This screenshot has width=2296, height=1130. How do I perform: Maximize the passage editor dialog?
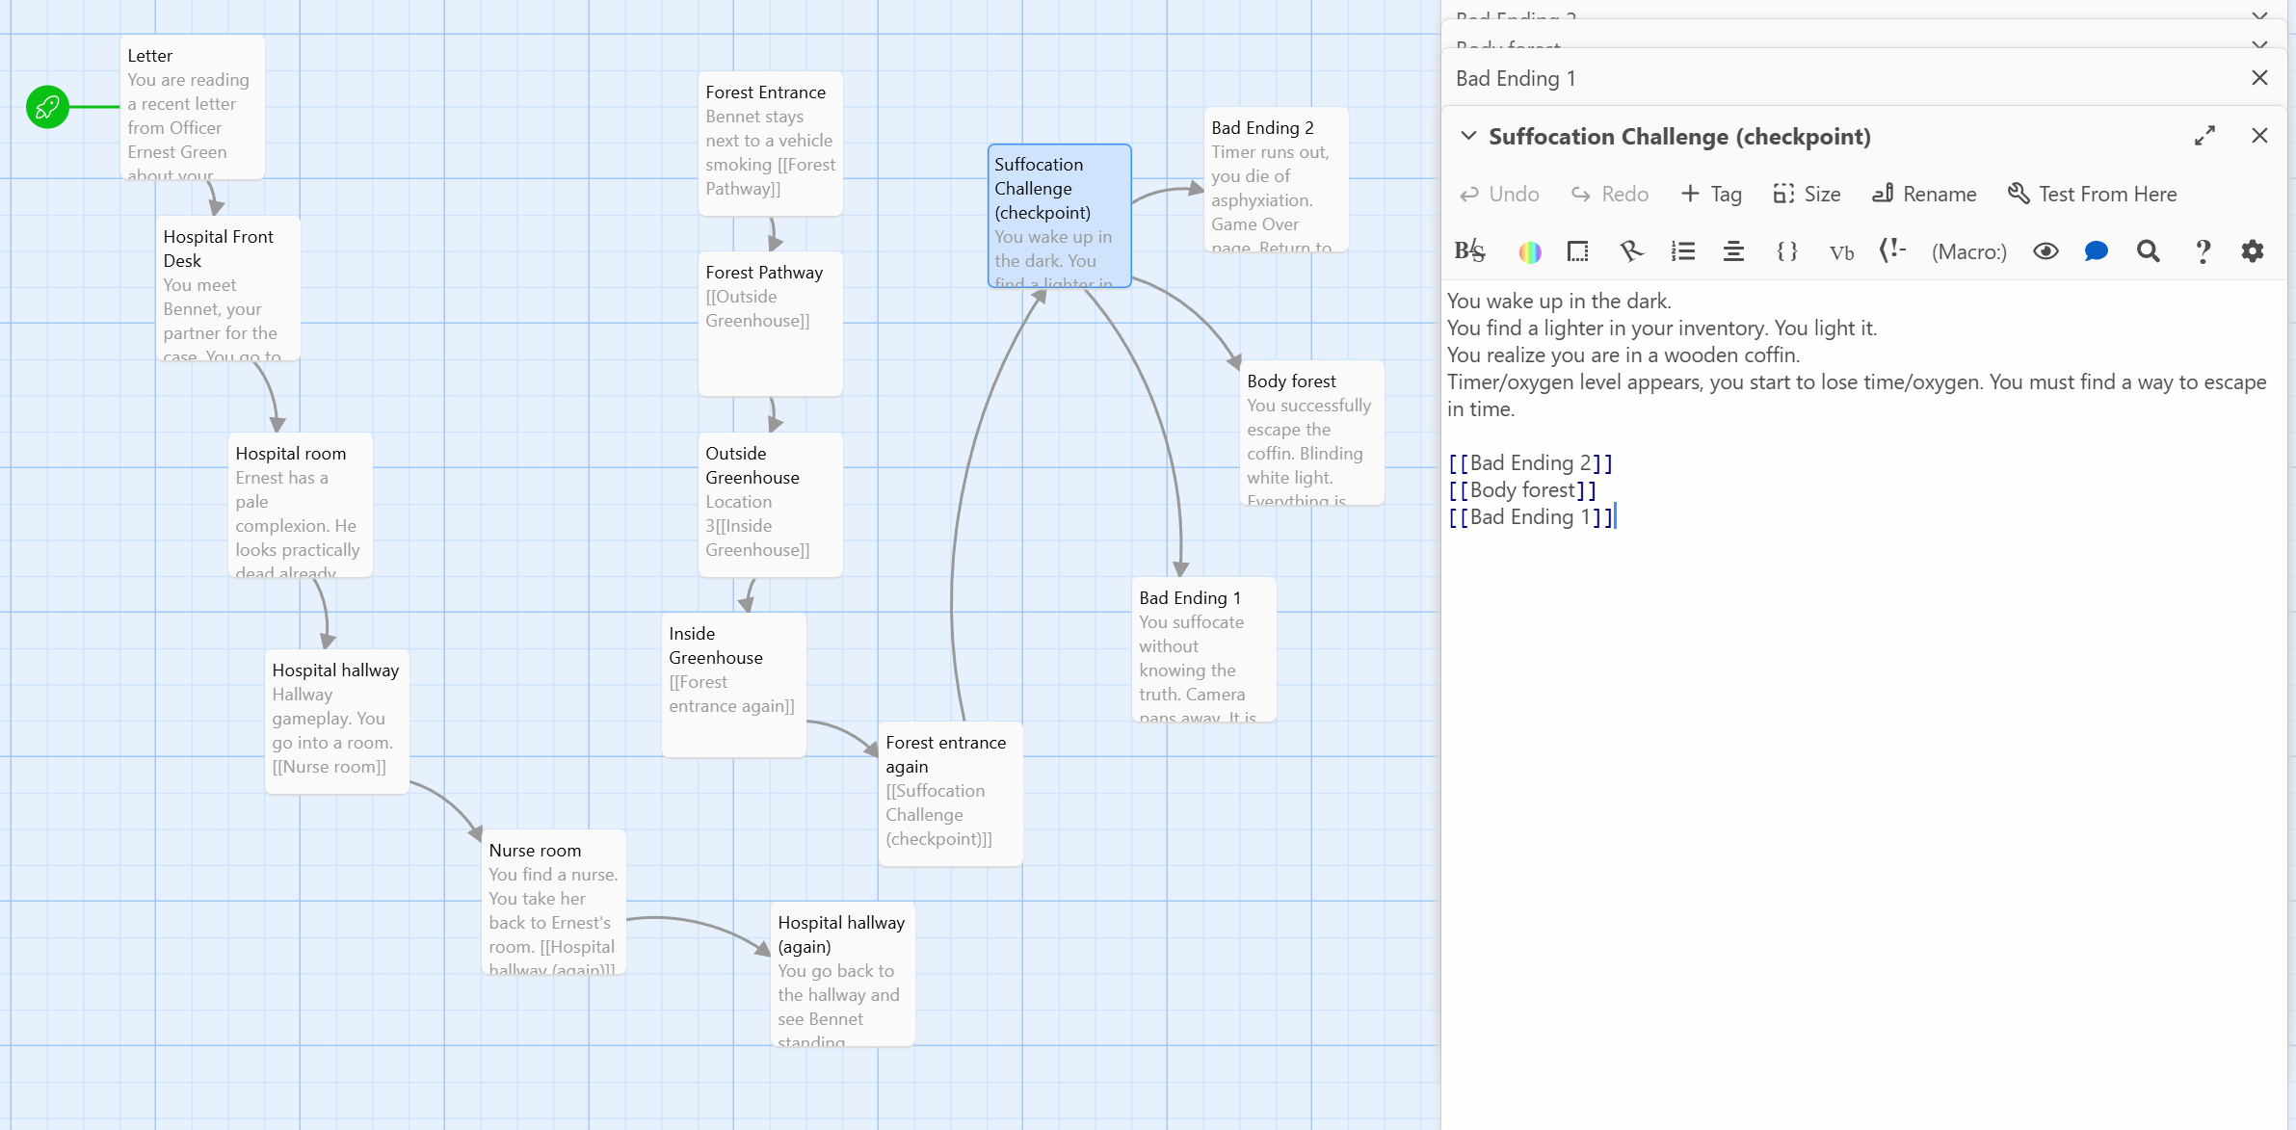tap(2204, 136)
